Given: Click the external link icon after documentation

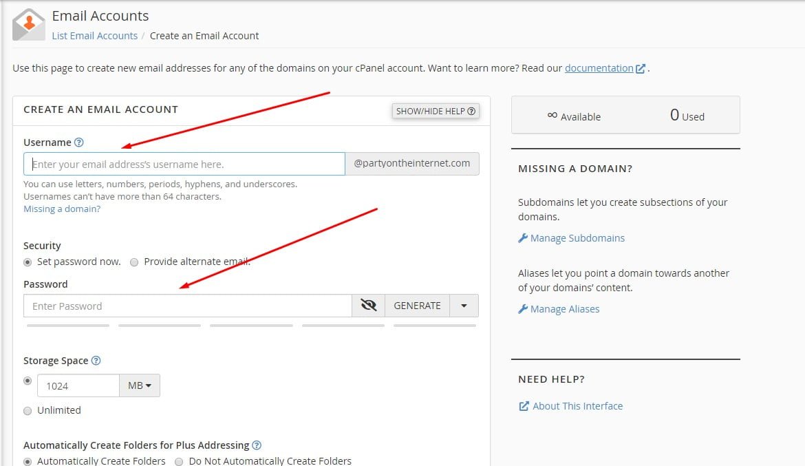Looking at the screenshot, I should [641, 69].
